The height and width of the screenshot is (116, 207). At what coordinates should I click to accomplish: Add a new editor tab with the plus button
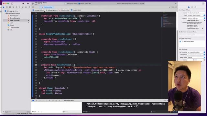[x=176, y=4]
